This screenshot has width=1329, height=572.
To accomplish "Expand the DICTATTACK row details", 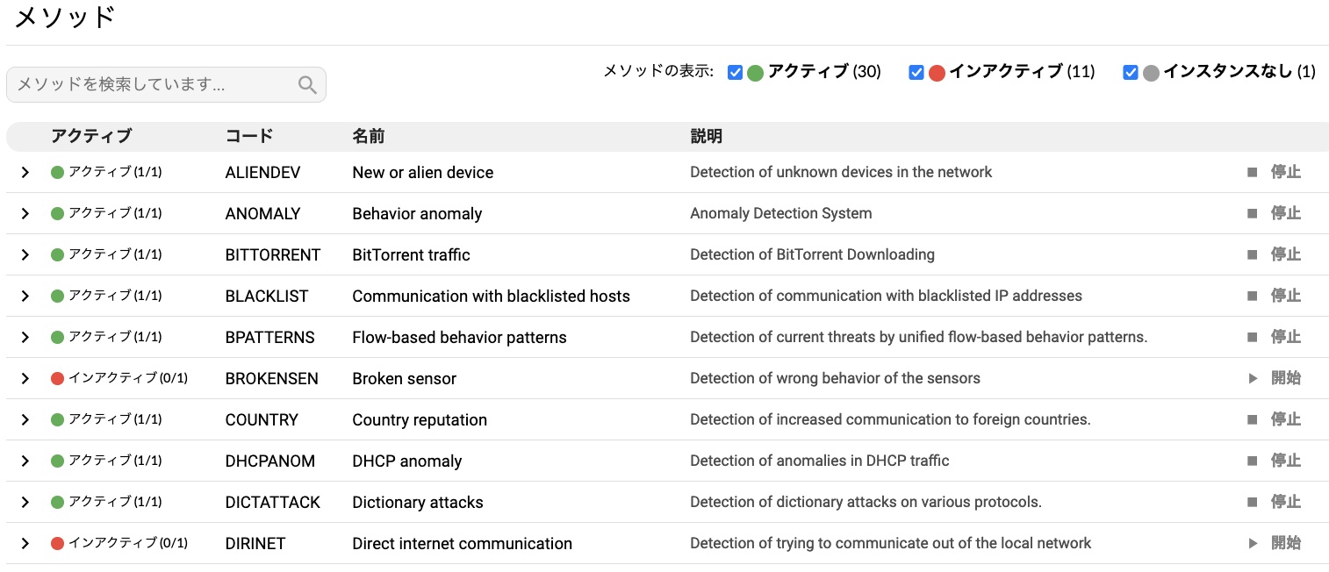I will (25, 503).
